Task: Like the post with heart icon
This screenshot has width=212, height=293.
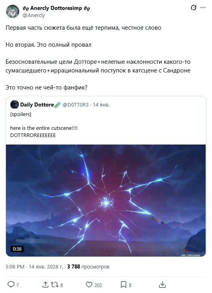Action: click(89, 285)
